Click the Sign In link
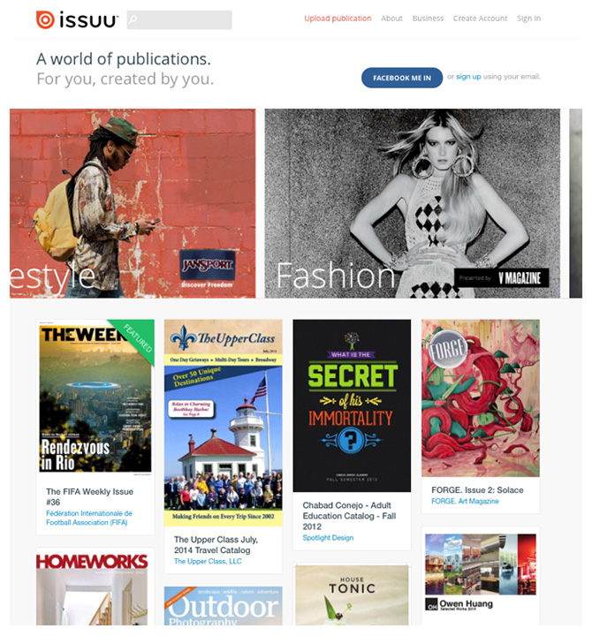Image resolution: width=592 pixels, height=636 pixels. coord(528,19)
